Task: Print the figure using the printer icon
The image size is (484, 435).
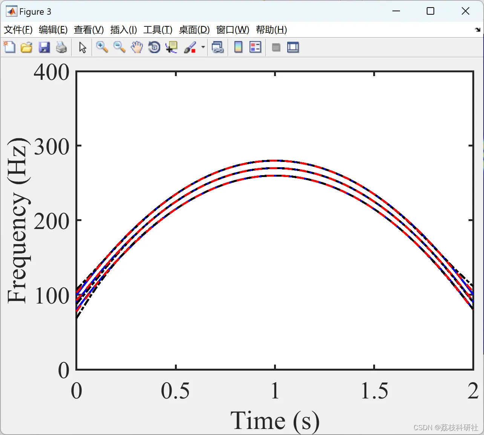Action: coord(61,47)
